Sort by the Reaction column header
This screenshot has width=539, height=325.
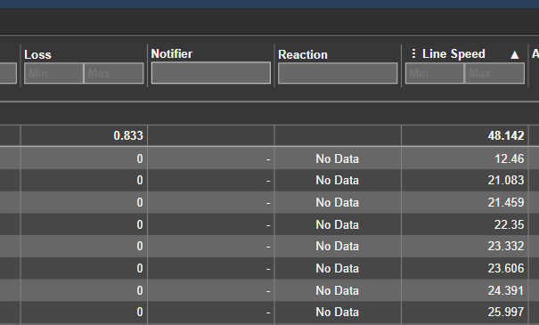[303, 54]
